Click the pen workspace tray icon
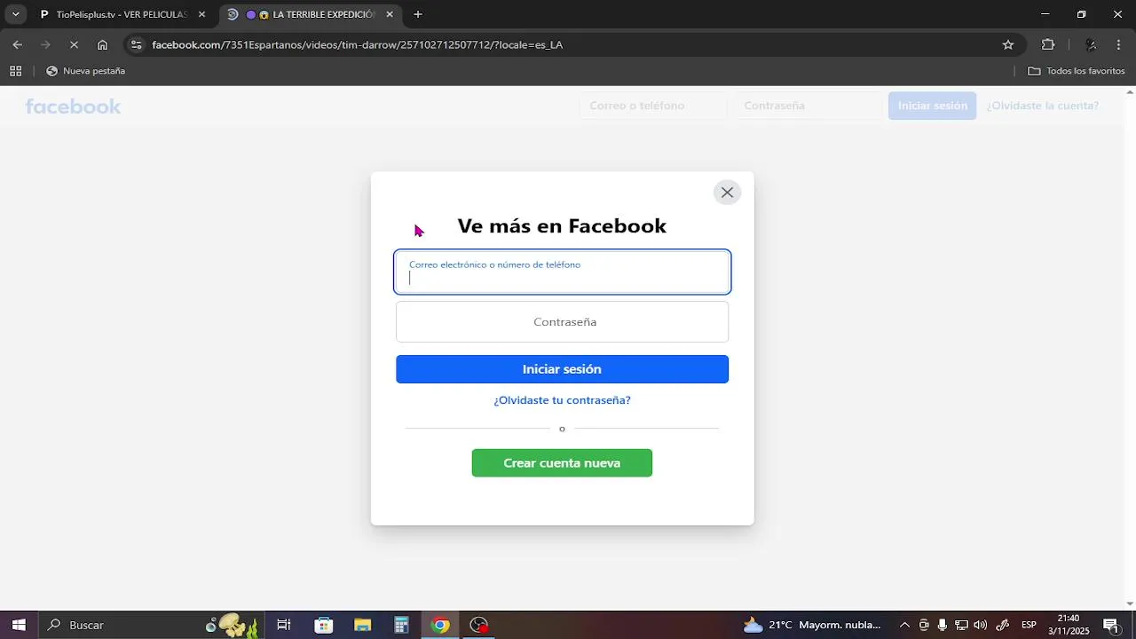The width and height of the screenshot is (1136, 639). coord(1003,625)
